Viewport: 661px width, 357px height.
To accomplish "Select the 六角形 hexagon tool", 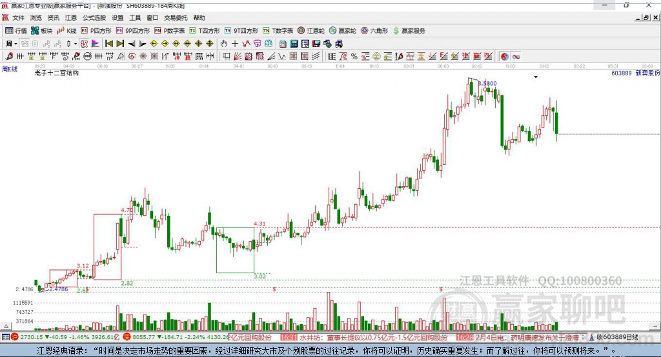I will click(x=374, y=31).
